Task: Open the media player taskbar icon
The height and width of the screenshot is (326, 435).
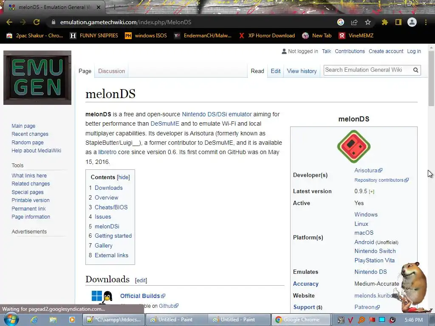Action: pos(72,320)
